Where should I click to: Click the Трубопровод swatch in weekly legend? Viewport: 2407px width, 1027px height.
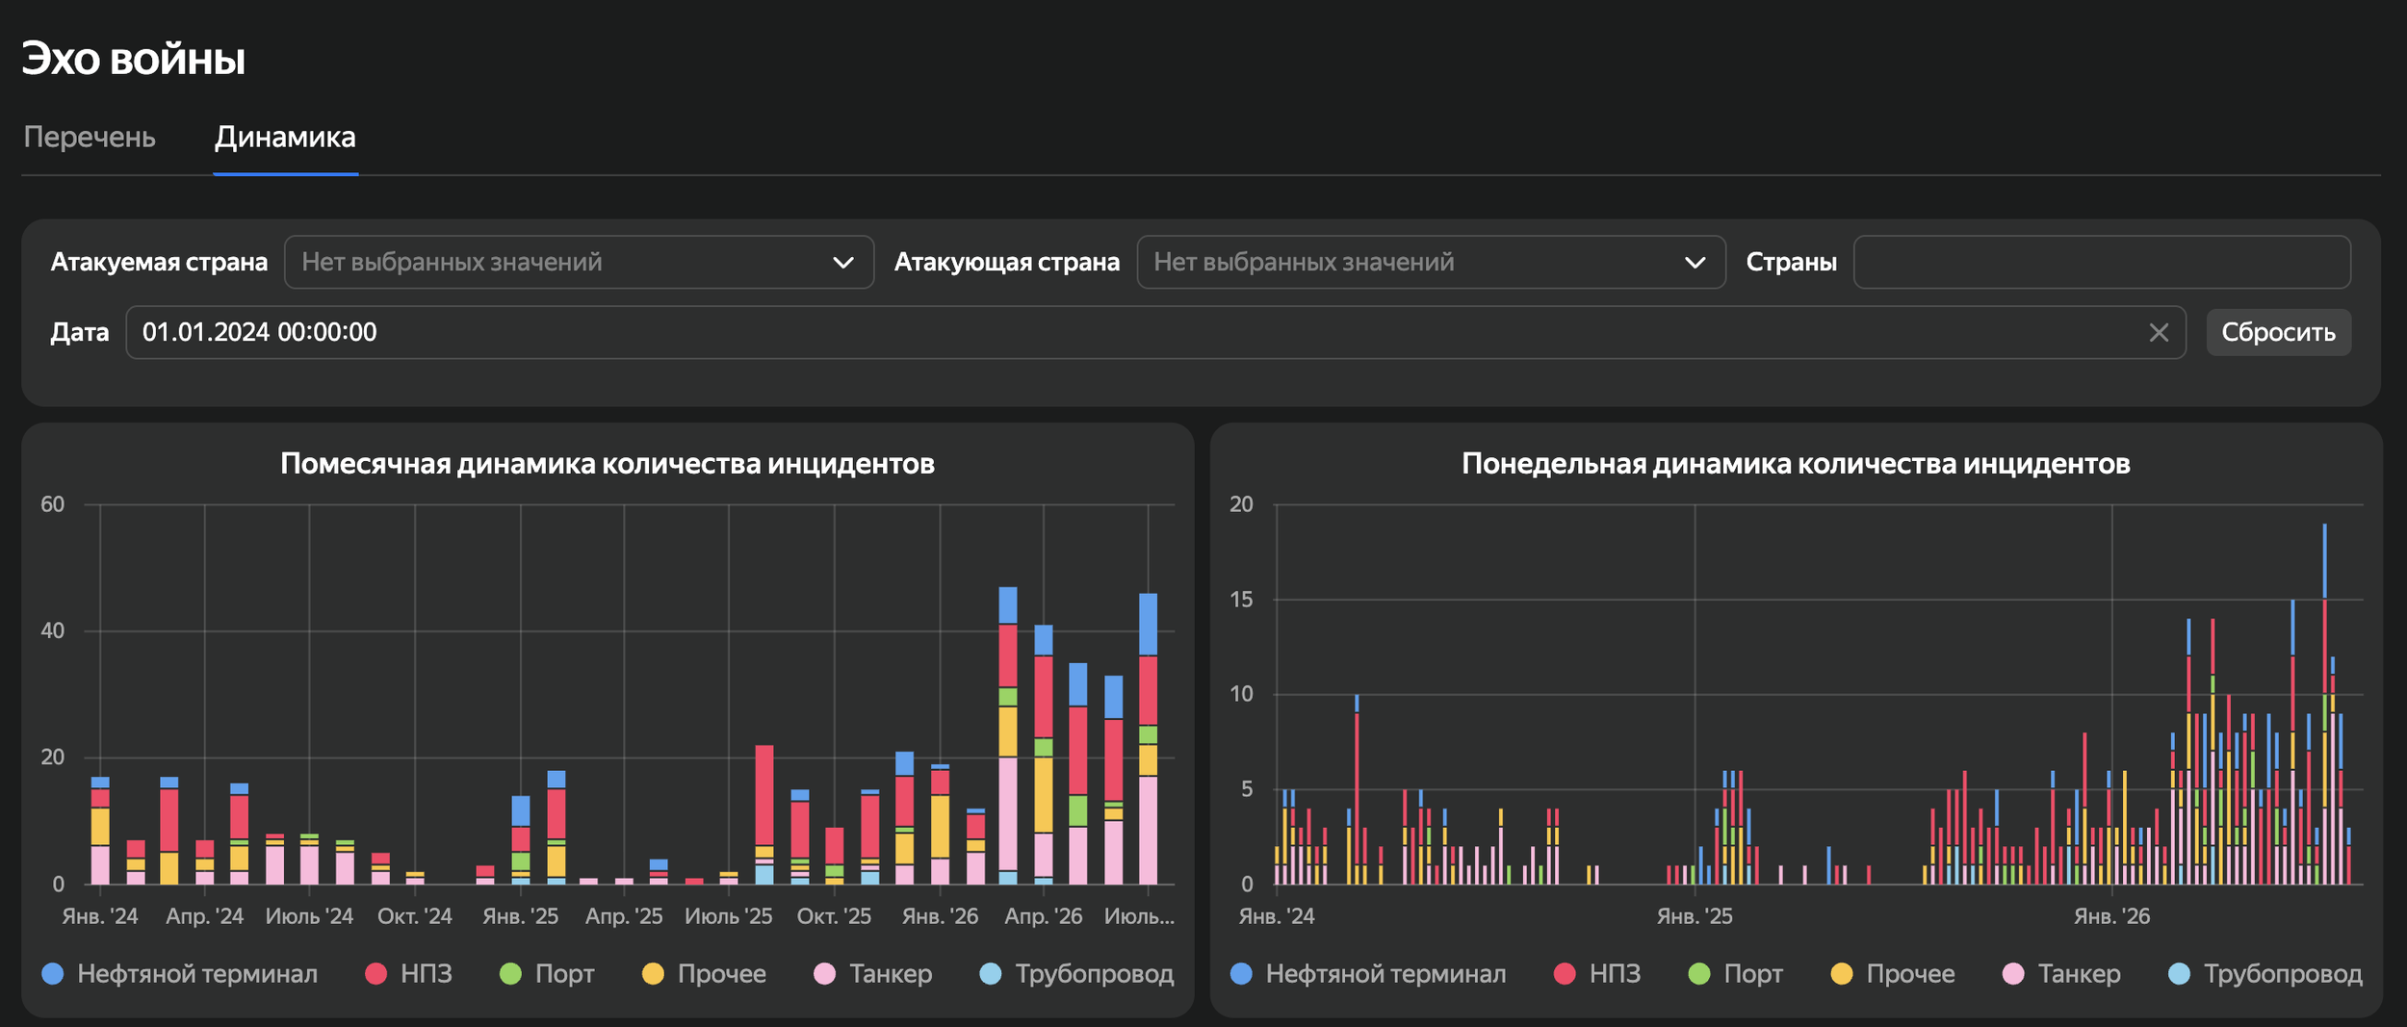(x=2179, y=974)
